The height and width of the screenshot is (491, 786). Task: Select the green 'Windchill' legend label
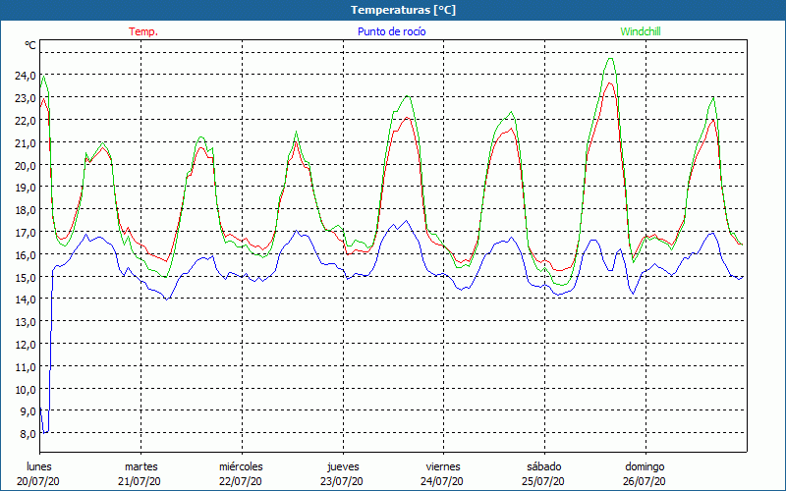tap(641, 31)
